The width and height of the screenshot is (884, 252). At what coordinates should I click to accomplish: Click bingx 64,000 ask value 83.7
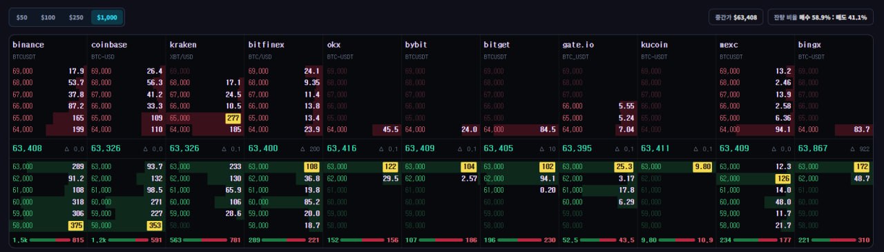point(862,130)
